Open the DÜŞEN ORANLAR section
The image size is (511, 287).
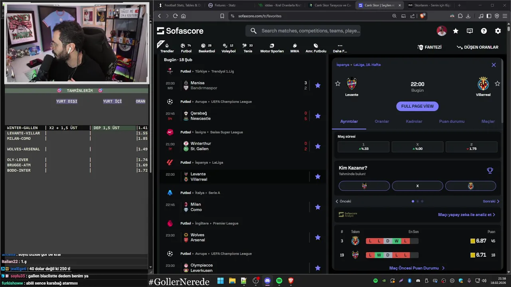pos(477,47)
